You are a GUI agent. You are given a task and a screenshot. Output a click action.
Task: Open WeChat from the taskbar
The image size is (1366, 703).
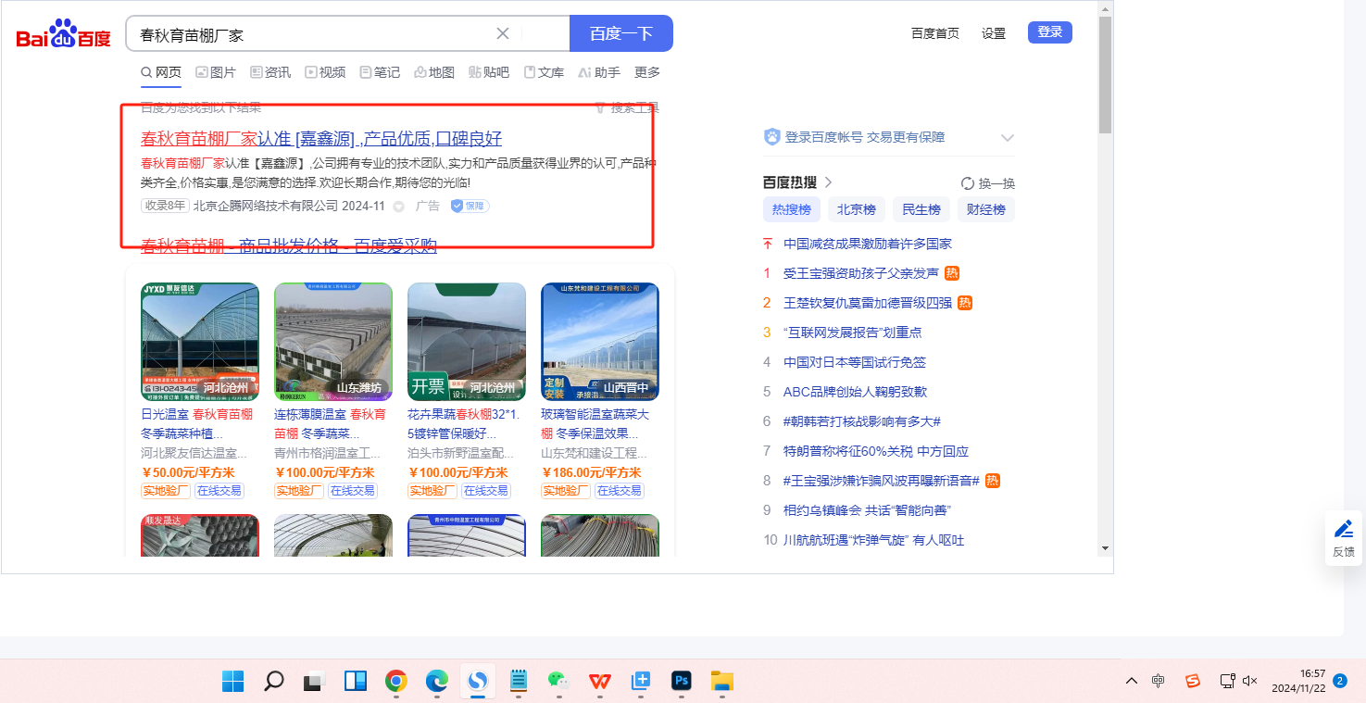click(558, 682)
